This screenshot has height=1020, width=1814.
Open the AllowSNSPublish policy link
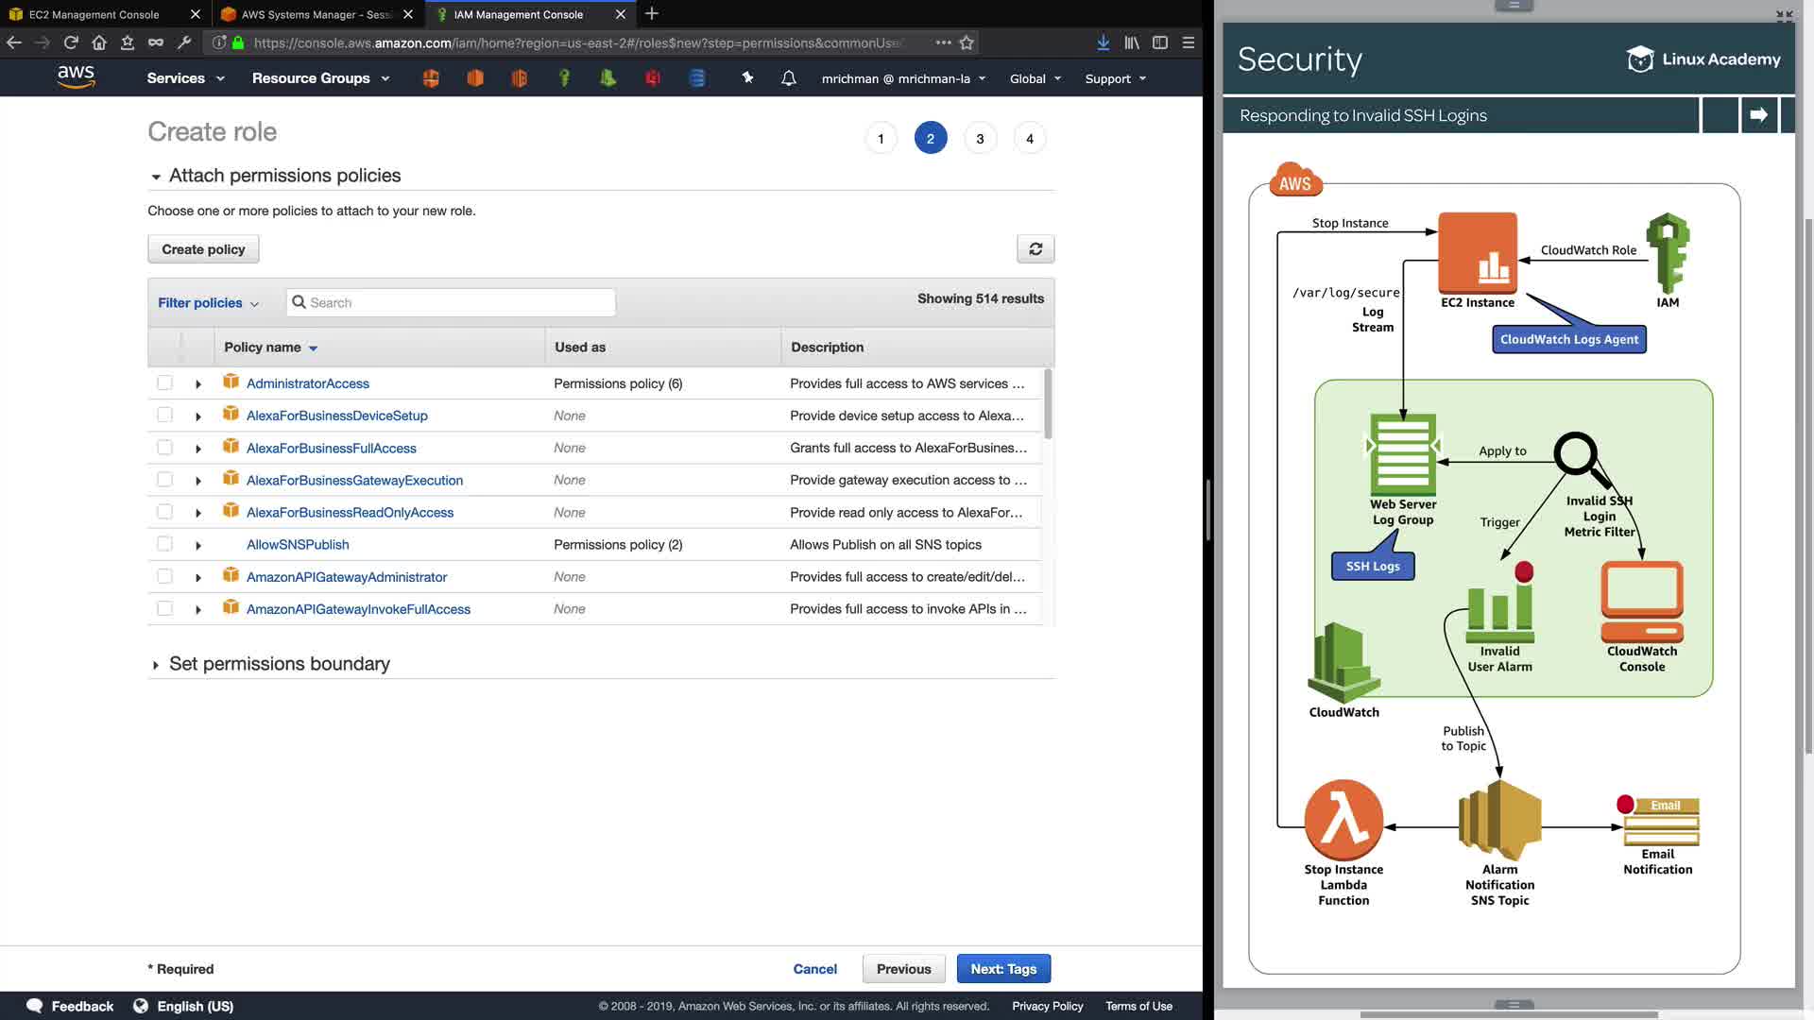pos(298,545)
